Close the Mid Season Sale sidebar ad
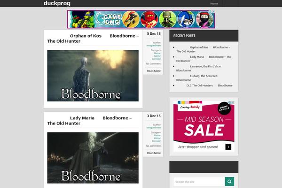 pos(233,102)
